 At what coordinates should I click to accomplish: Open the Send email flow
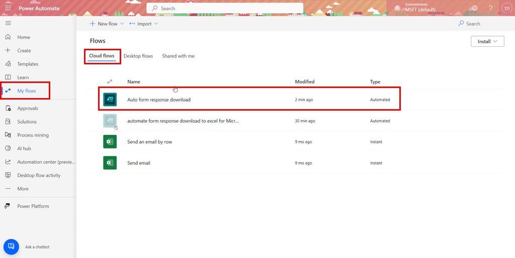pos(139,163)
